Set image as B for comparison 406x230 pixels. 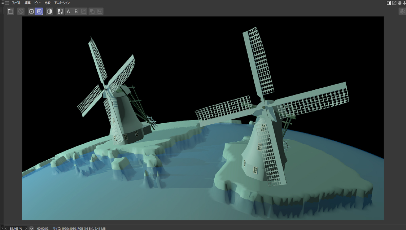(76, 12)
